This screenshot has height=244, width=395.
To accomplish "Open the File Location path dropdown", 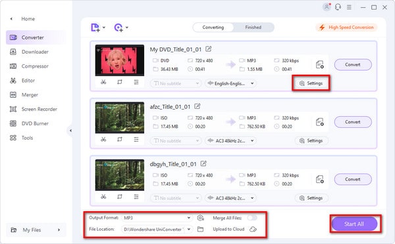I will pyautogui.click(x=157, y=229).
